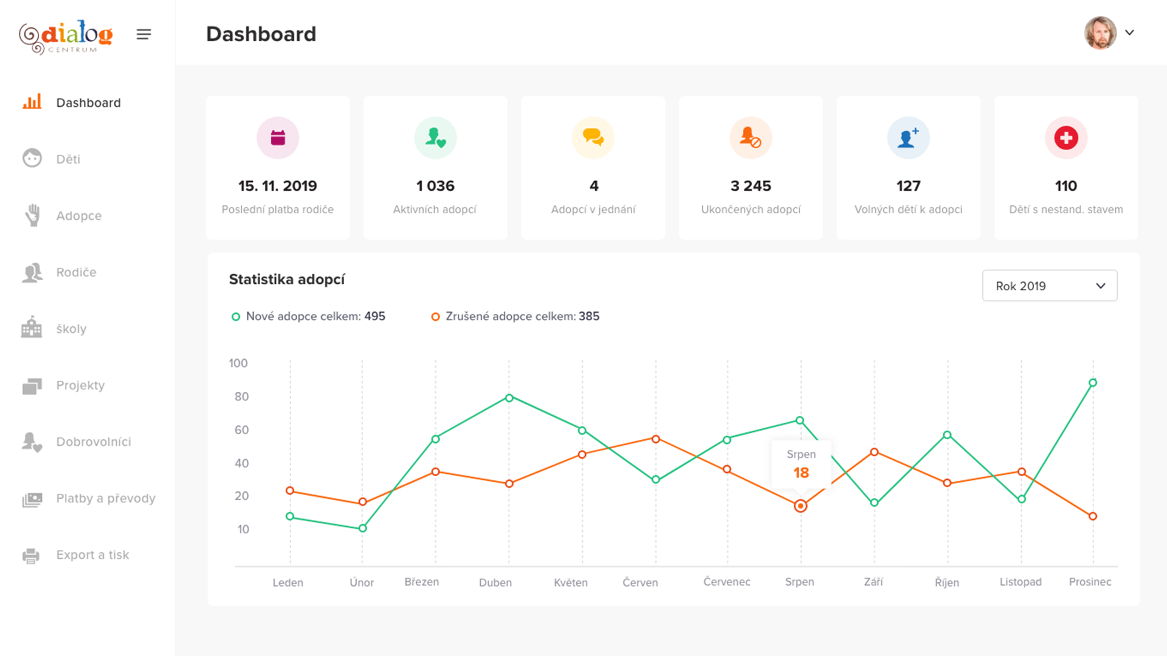Click the orange Prosinec data point
This screenshot has height=656, width=1167.
pyautogui.click(x=1093, y=516)
